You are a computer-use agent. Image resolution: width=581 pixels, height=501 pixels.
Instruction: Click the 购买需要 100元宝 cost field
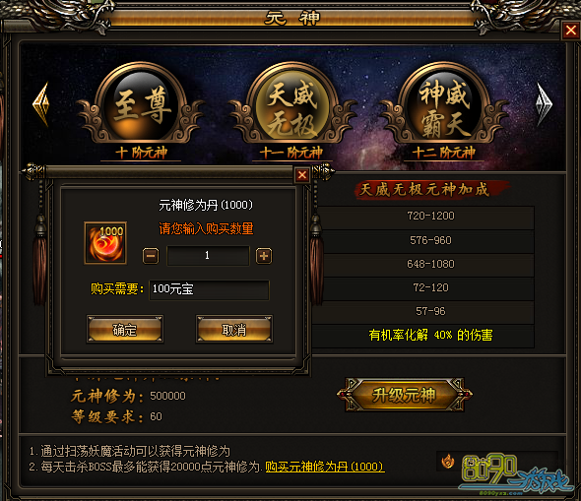pos(209,289)
